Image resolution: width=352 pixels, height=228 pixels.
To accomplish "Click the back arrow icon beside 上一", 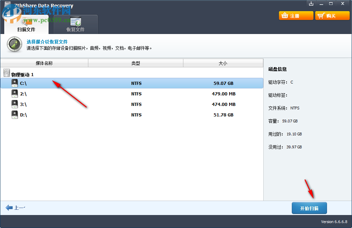I will point(9,207).
